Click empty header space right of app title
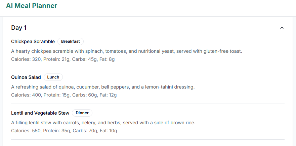296x146 pixels. point(175,6)
